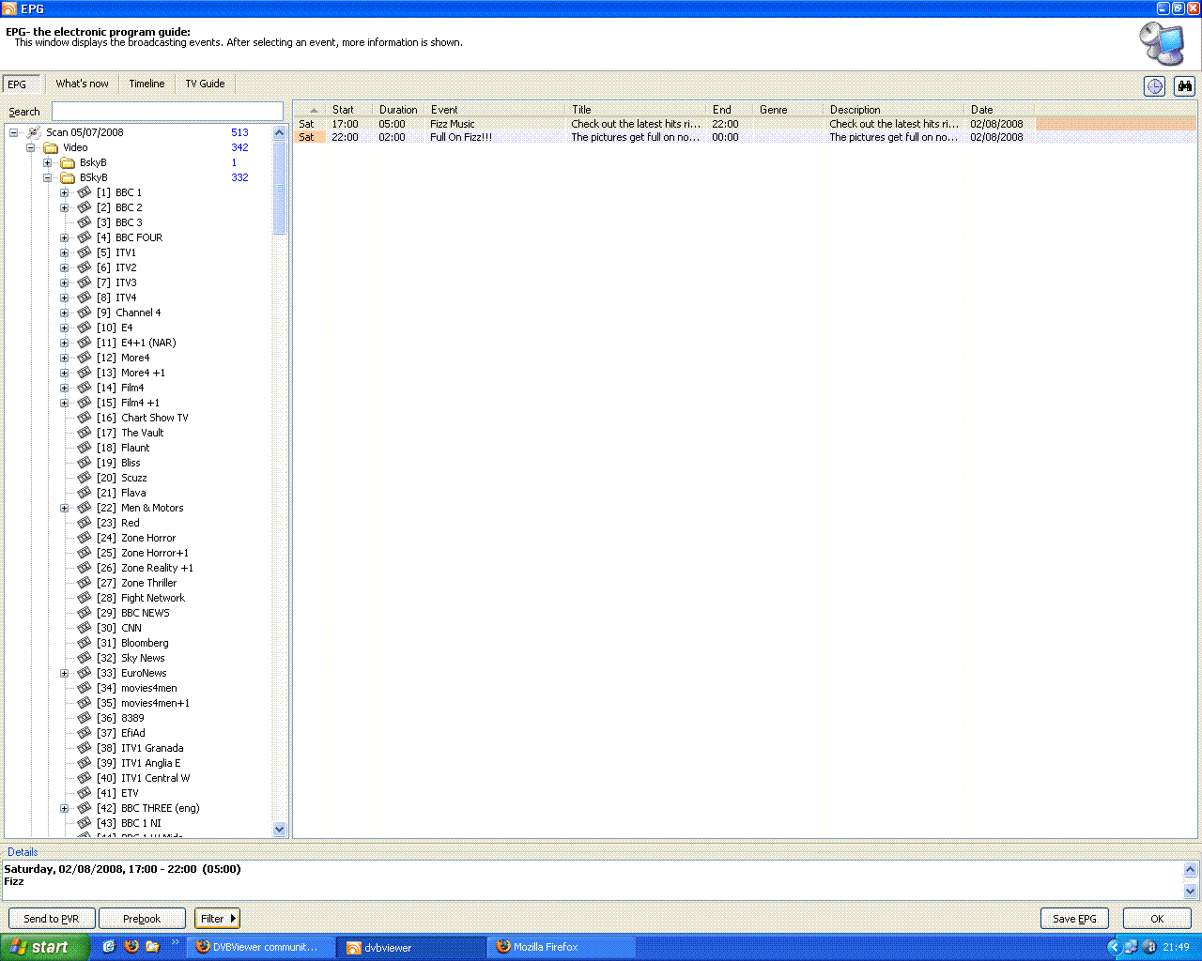The image size is (1202, 961).
Task: Click the channel icon beside CNN
Action: point(85,628)
